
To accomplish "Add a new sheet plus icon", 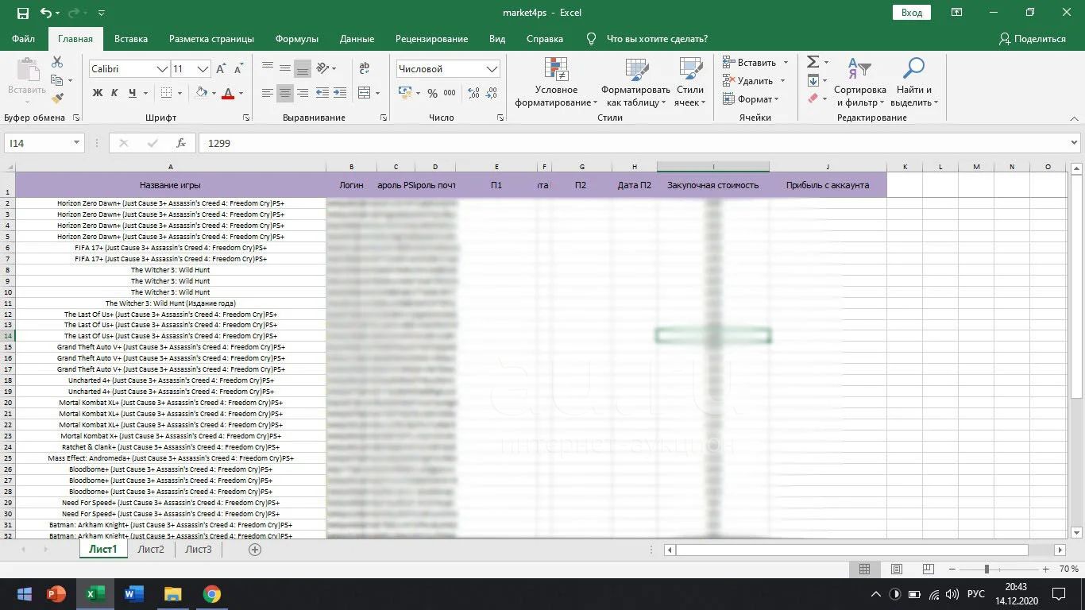I will [255, 549].
